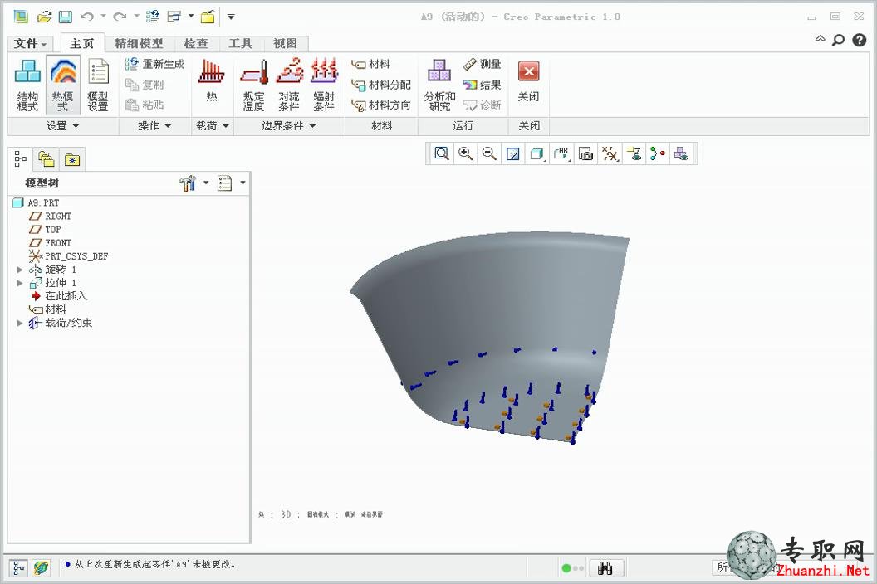Expand the 设置 group dropdown

62,126
